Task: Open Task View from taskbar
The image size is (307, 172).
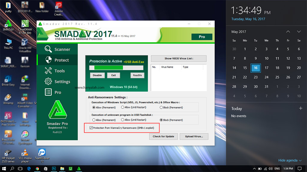Action: tap(20, 169)
